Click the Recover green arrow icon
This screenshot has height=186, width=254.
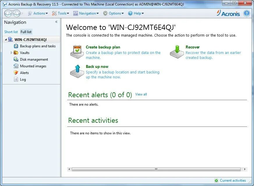click(177, 52)
